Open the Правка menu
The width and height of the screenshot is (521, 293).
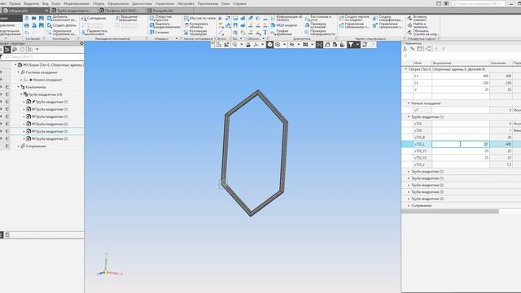[15, 3]
